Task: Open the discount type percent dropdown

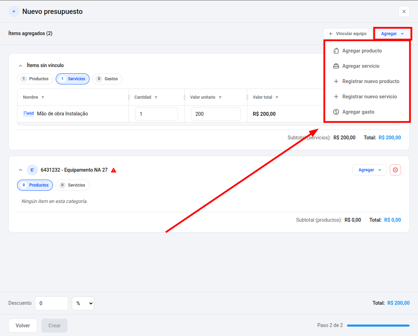Action: point(83,303)
